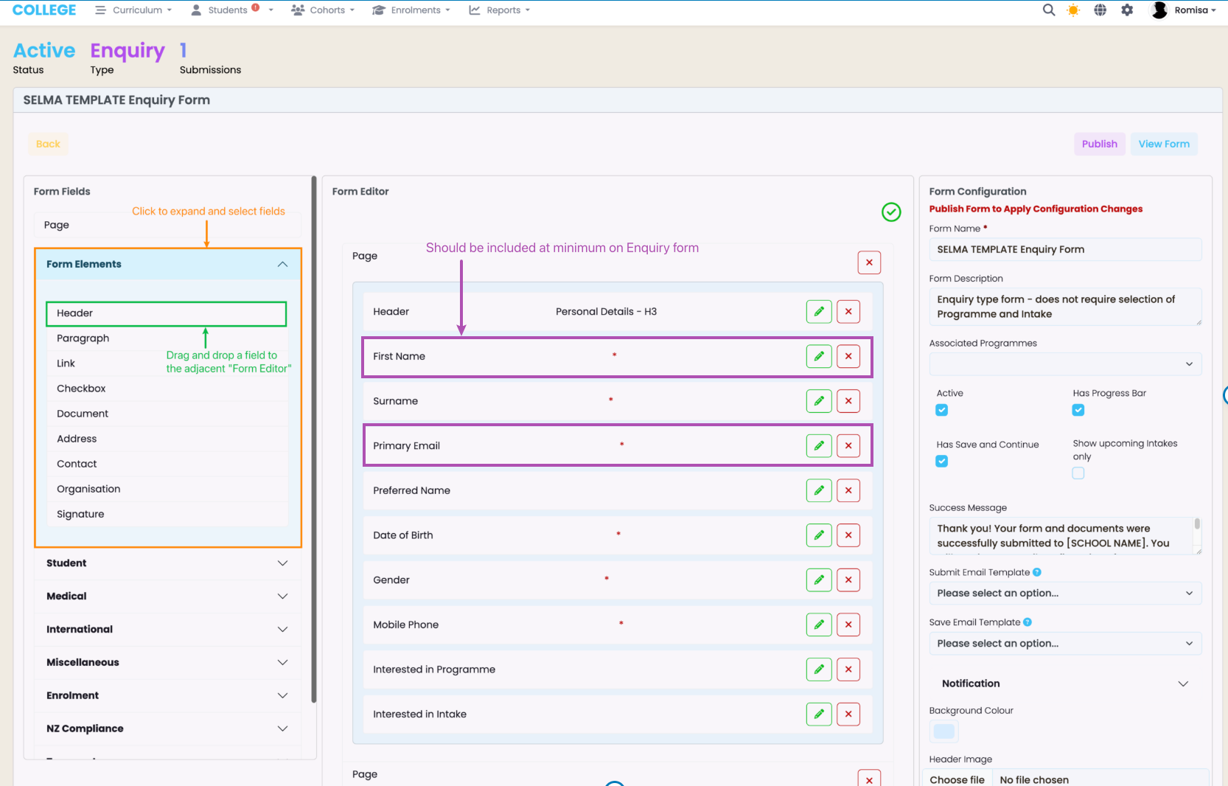Open settings gear in the top bar

point(1127,10)
